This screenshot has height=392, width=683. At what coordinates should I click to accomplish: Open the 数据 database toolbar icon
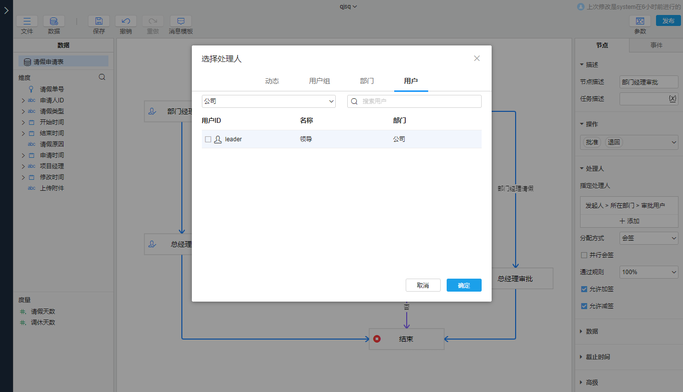pyautogui.click(x=54, y=21)
